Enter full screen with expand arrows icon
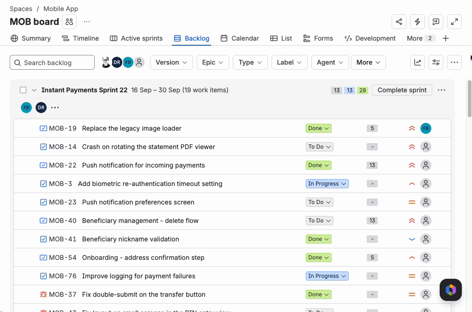 coord(454,22)
